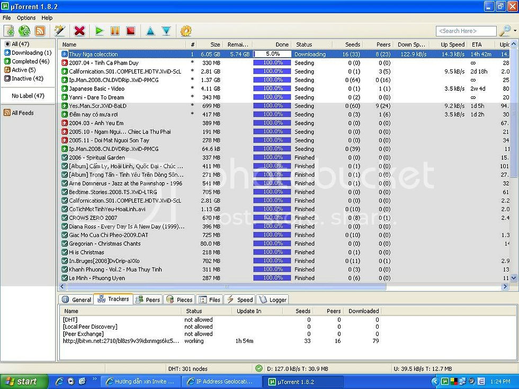Click the Move Up Queue arrow icon
This screenshot has width=519, height=389.
(150, 31)
